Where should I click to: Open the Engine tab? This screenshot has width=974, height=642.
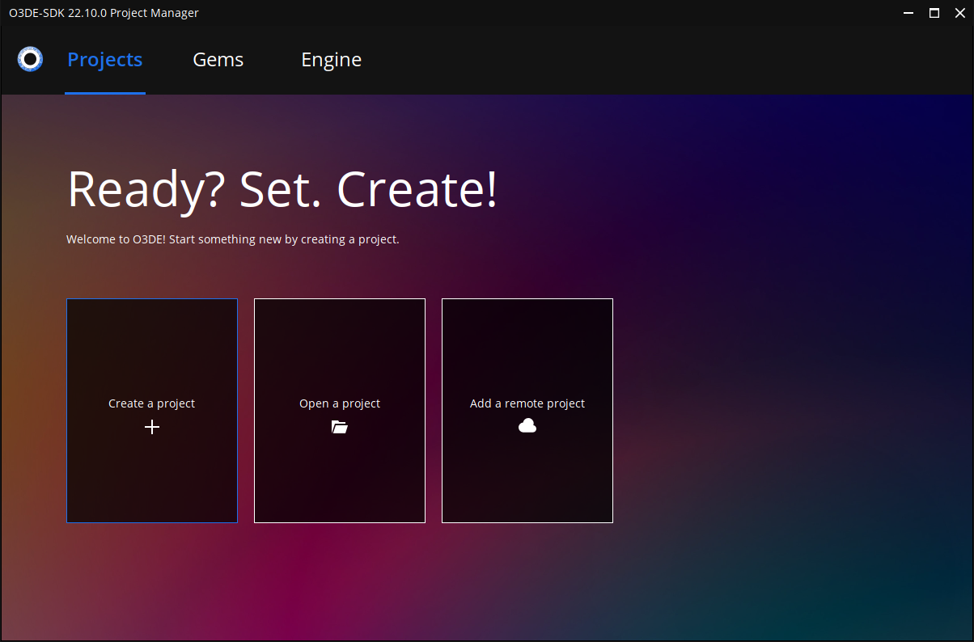point(331,59)
